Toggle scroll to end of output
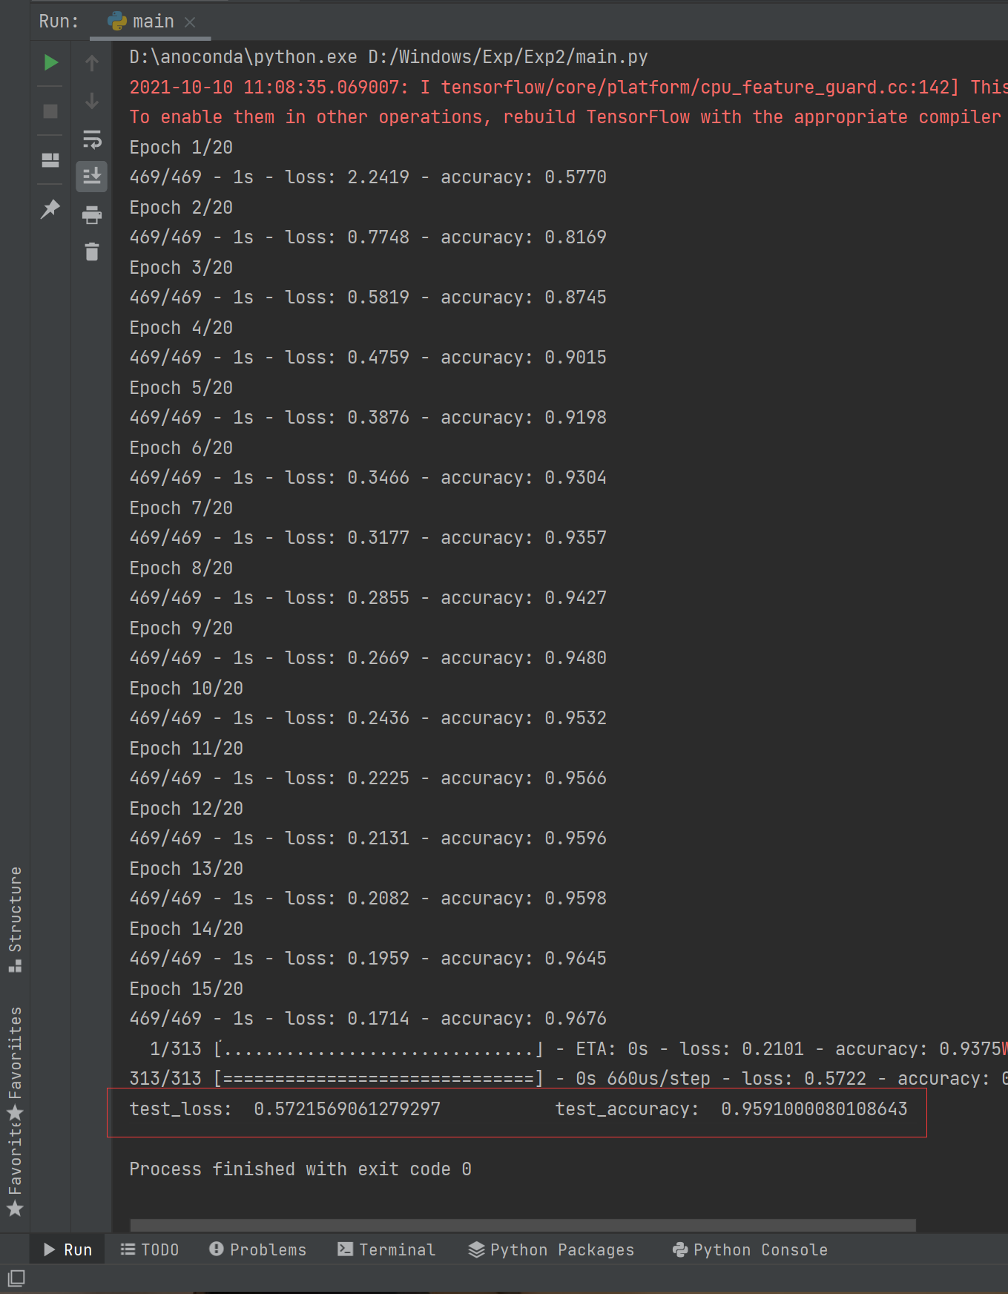The width and height of the screenshot is (1008, 1294). pos(92,177)
